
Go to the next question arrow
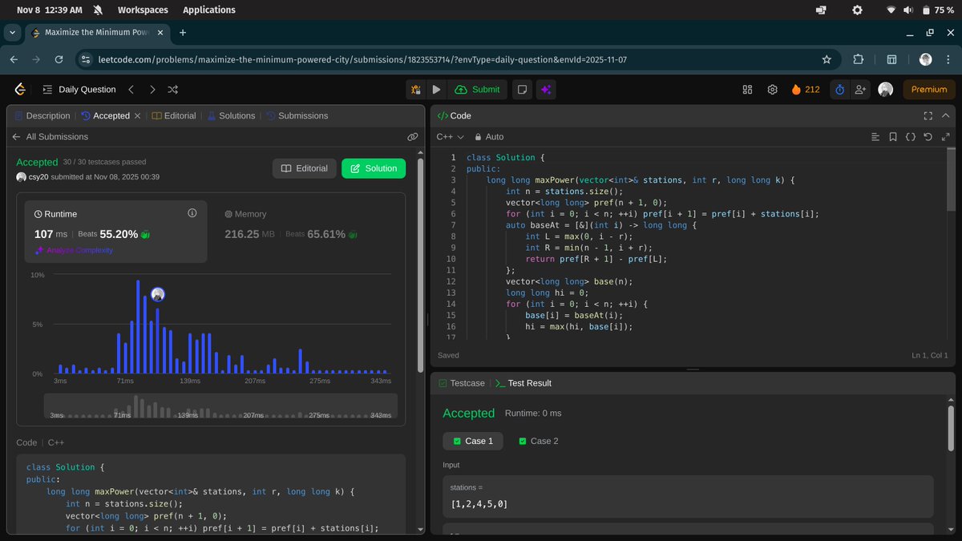pos(152,90)
